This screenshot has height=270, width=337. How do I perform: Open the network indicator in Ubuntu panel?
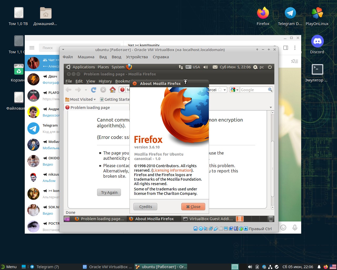[x=181, y=67]
